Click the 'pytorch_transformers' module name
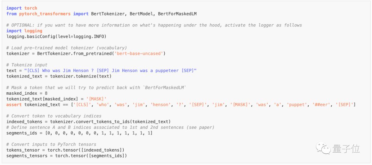The width and height of the screenshot is (372, 165). (x=45, y=14)
